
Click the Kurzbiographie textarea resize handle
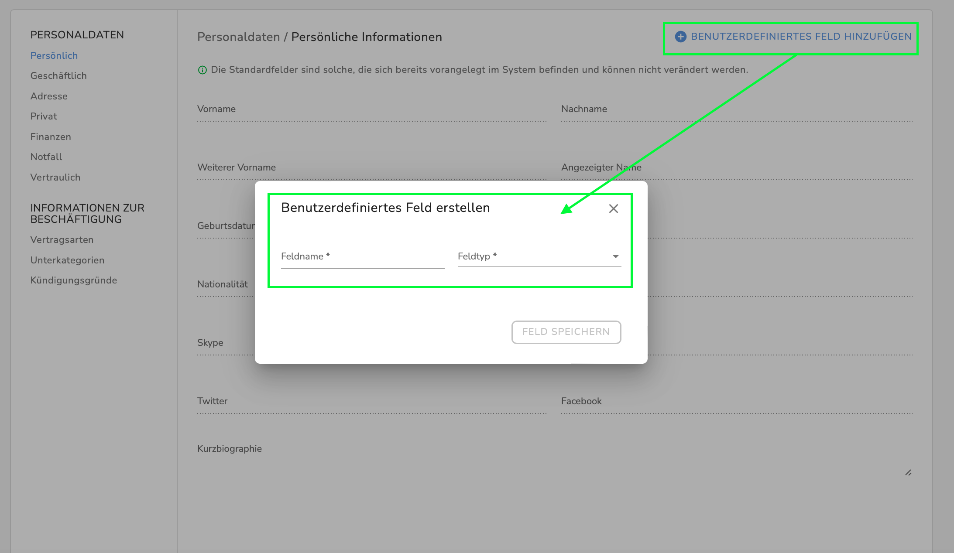click(908, 473)
